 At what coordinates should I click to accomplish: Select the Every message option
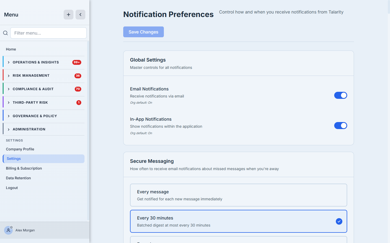pyautogui.click(x=239, y=195)
